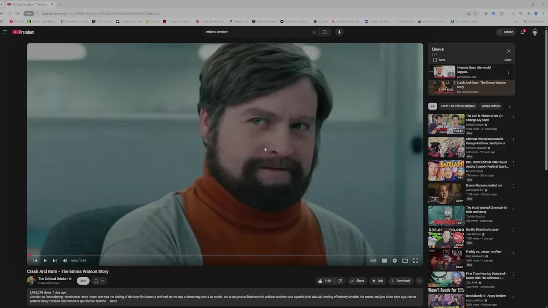
Task: Enter full screen mode
Action: click(x=415, y=261)
